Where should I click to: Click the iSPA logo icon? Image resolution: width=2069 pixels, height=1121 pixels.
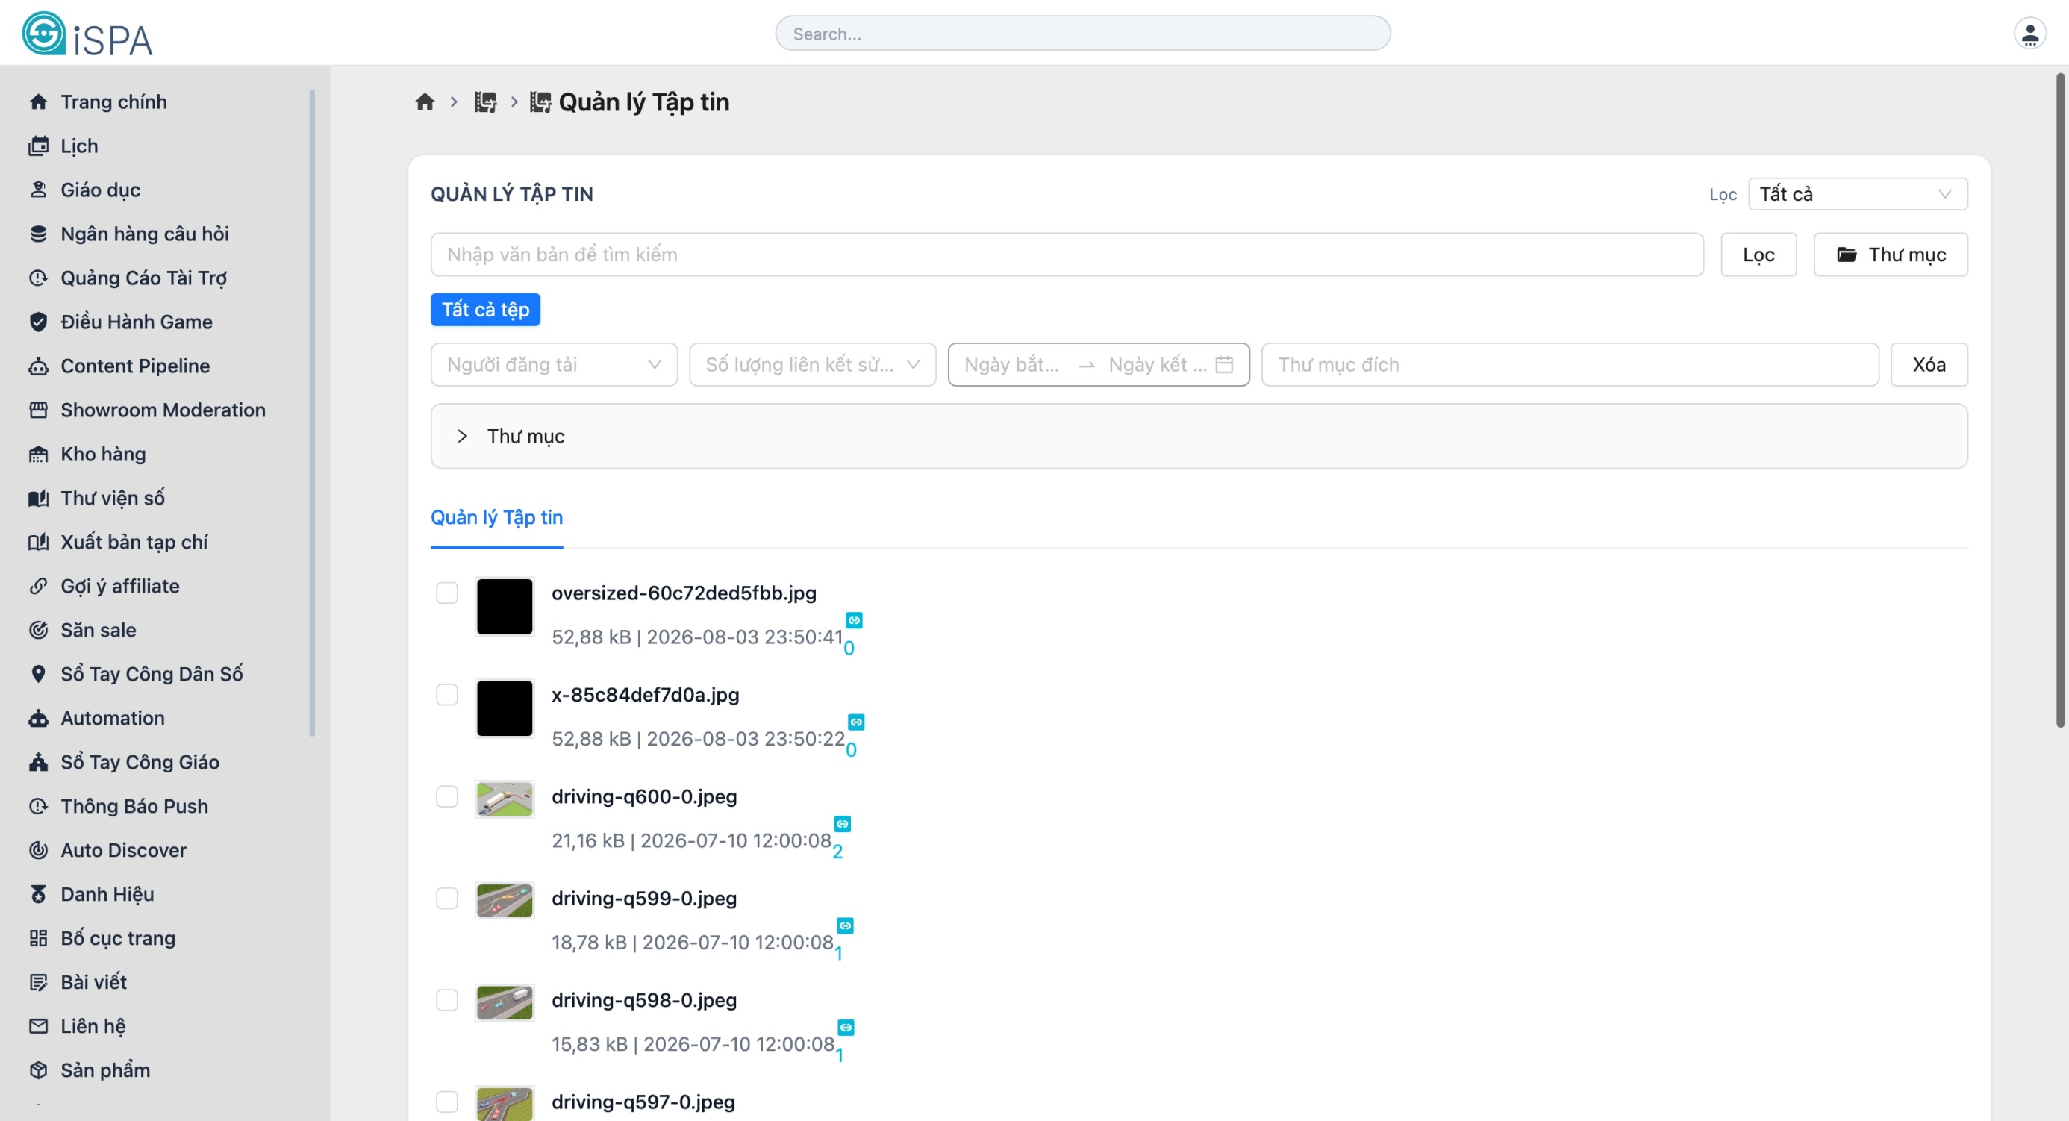point(43,34)
